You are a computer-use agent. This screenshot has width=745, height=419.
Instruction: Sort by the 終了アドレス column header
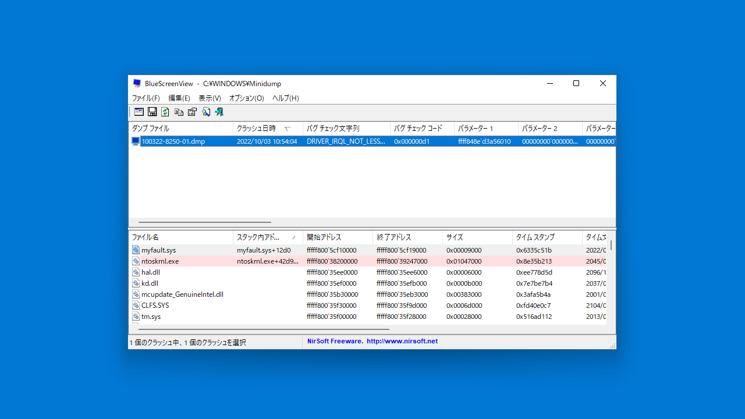click(x=407, y=237)
